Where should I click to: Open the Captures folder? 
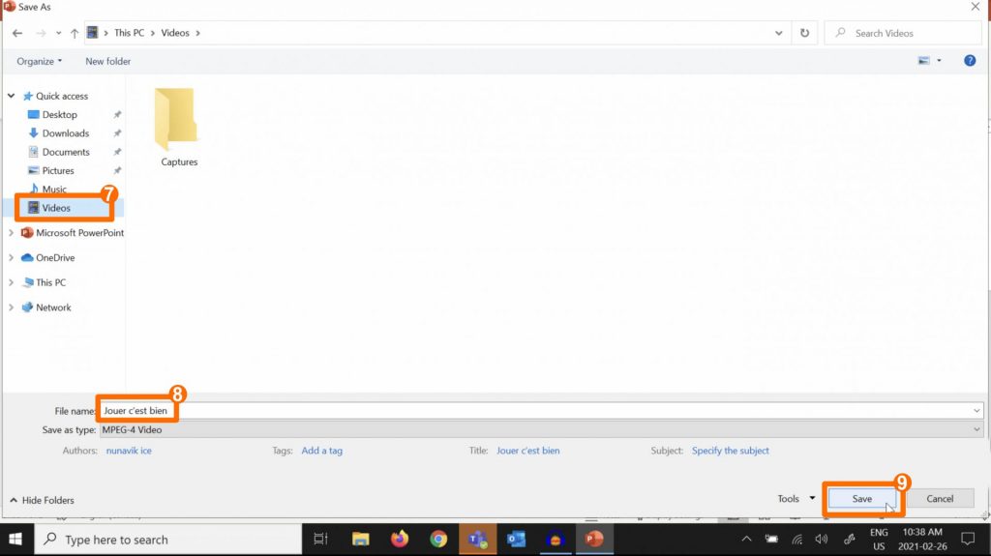click(178, 127)
